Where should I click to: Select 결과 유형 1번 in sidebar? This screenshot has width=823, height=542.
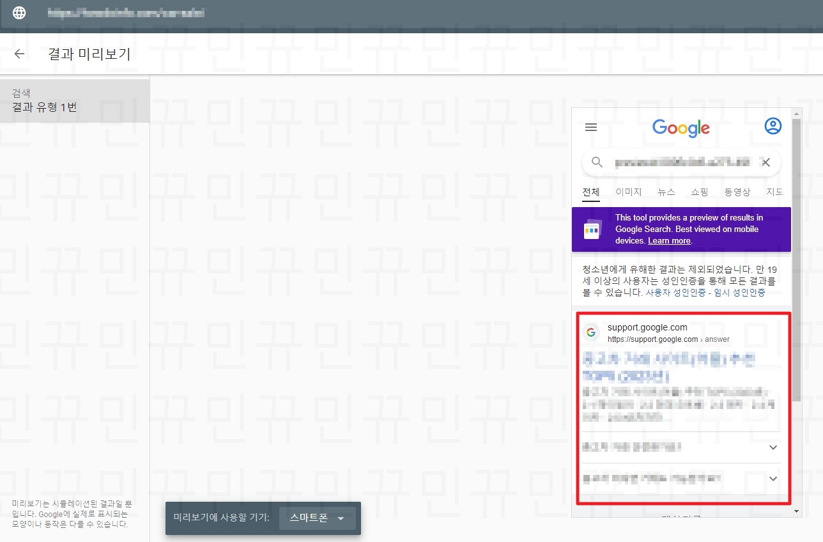(x=75, y=100)
